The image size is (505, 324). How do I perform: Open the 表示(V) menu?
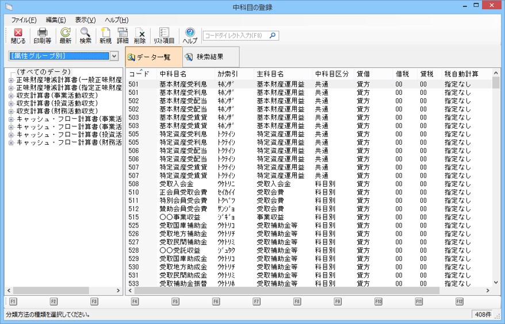tap(85, 20)
